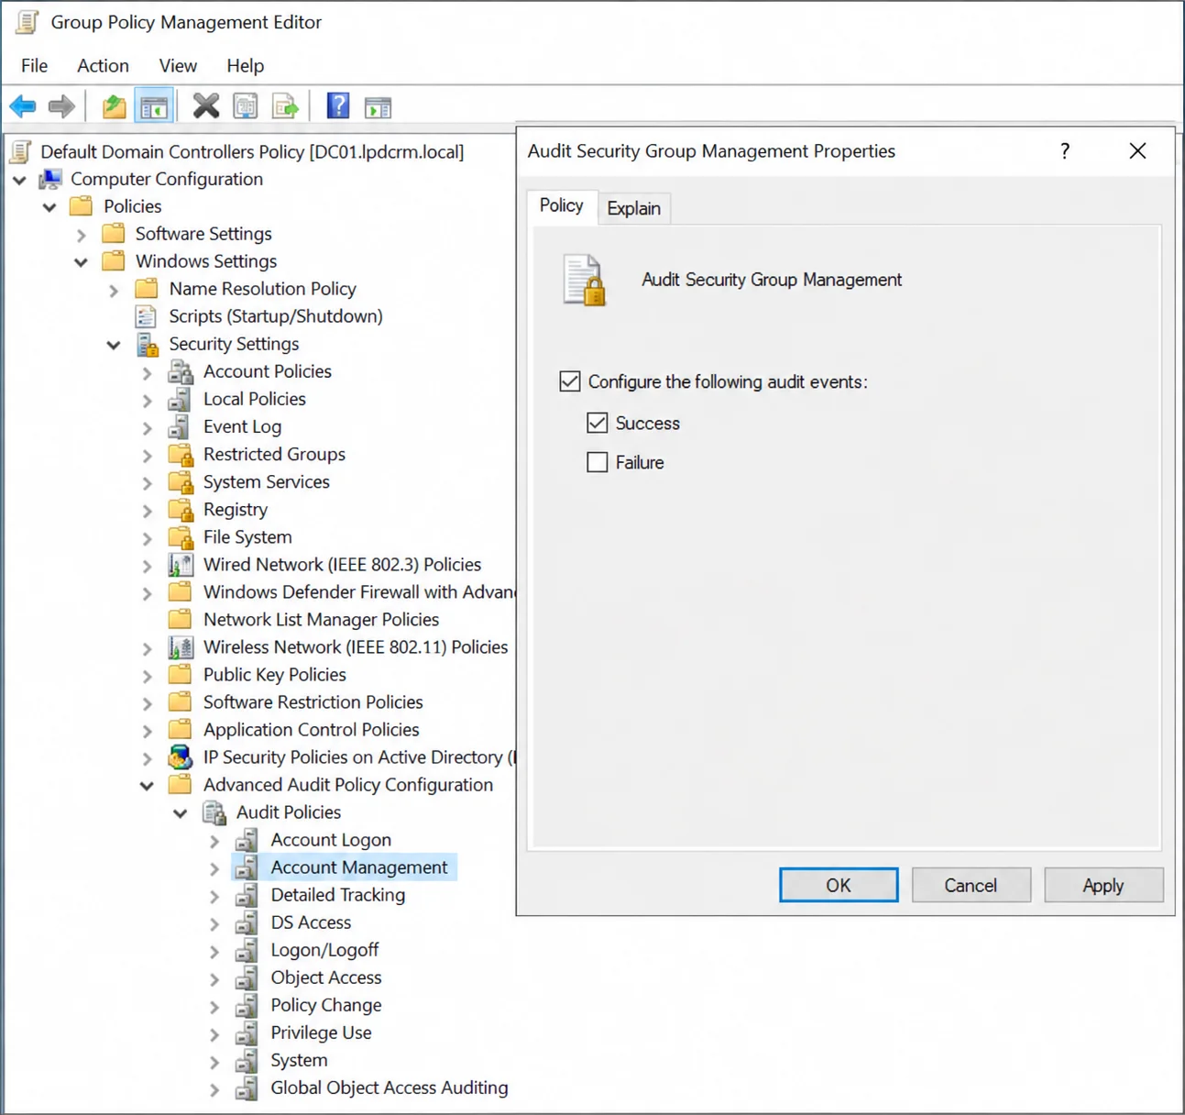The image size is (1185, 1115).
Task: Click the dialog's question mark help button
Action: (x=1065, y=151)
